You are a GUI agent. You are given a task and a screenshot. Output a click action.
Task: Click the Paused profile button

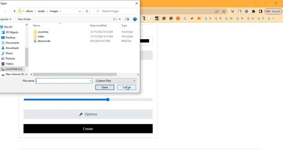tap(273, 11)
